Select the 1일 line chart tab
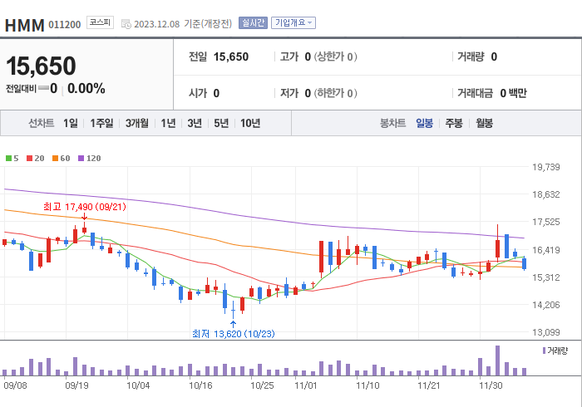This screenshot has height=407, width=582. pos(71,123)
